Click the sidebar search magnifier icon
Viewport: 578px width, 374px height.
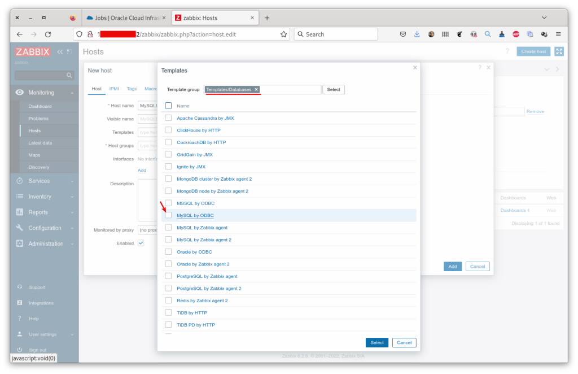pos(69,75)
